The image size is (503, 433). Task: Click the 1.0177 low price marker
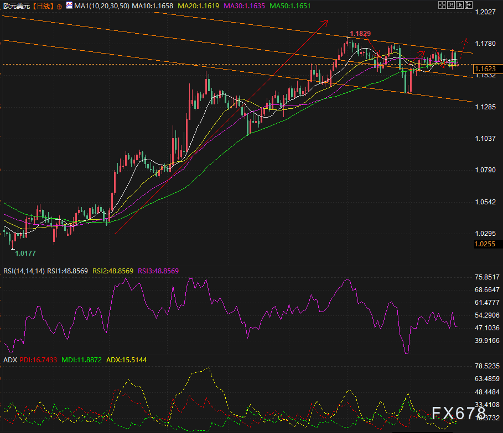click(25, 253)
